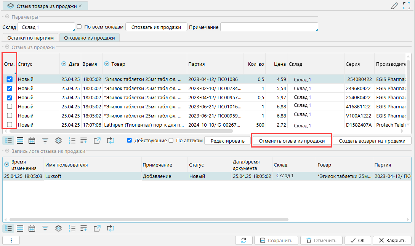Open the filter icon in the upper table toolbar
The width and height of the screenshot is (415, 246).
point(45,141)
